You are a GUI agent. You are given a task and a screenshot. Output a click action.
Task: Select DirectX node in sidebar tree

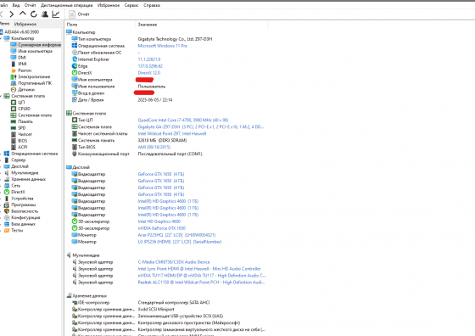[x=18, y=192]
